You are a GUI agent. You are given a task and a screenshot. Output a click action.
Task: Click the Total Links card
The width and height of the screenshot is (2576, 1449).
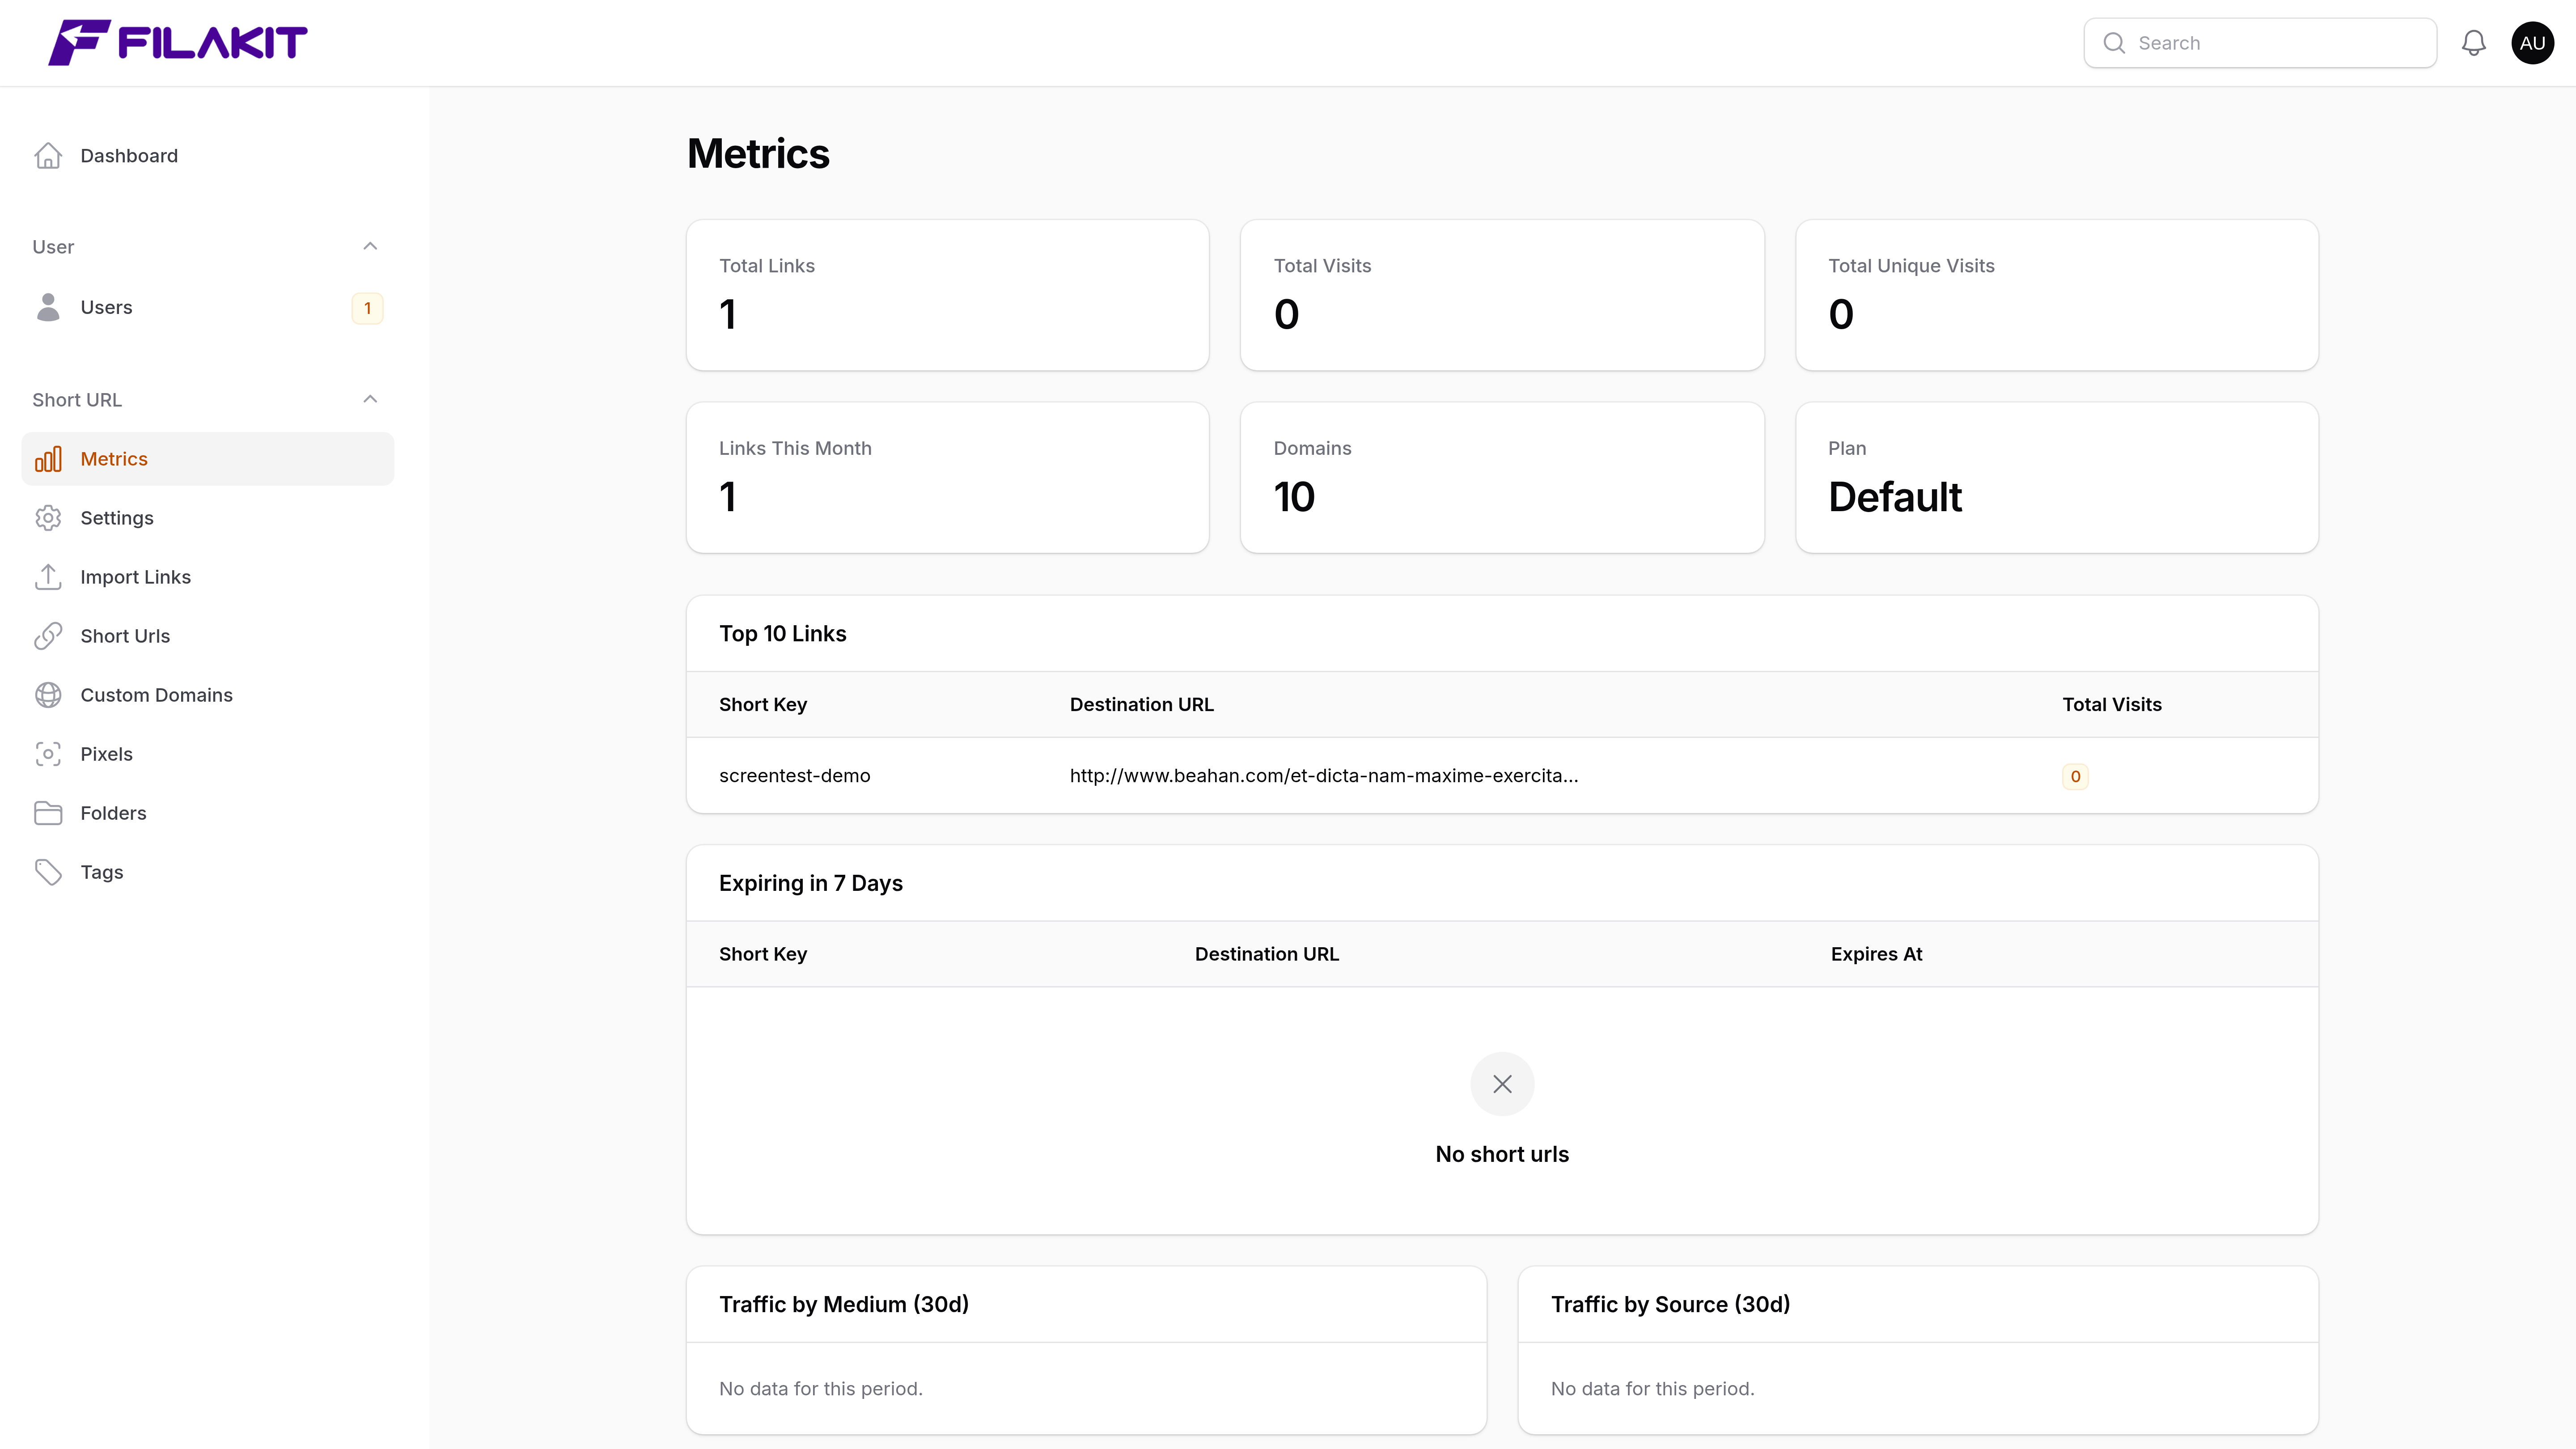pos(947,295)
